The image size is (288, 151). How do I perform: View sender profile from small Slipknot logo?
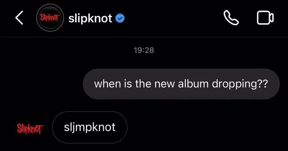[x=30, y=129]
